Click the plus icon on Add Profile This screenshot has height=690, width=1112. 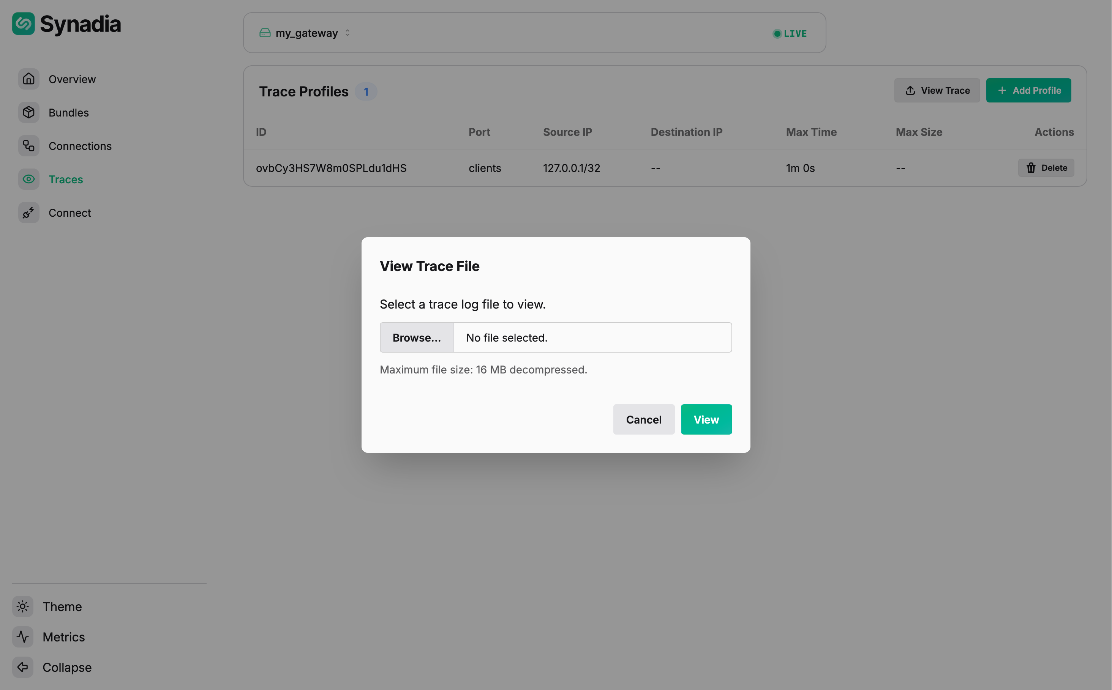(1002, 90)
